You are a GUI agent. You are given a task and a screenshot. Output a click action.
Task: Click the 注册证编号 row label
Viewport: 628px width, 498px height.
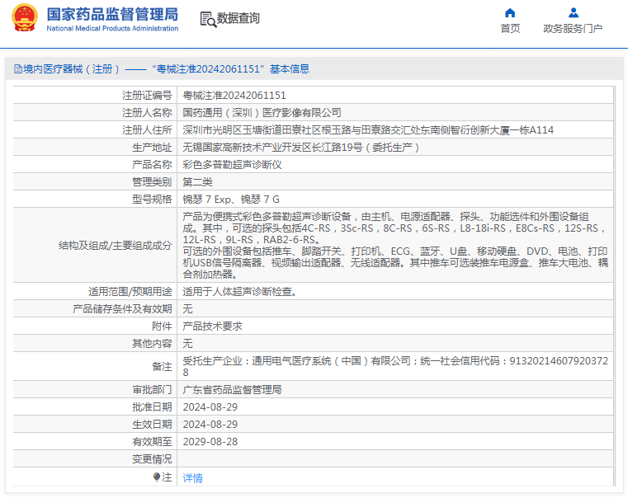tap(147, 95)
